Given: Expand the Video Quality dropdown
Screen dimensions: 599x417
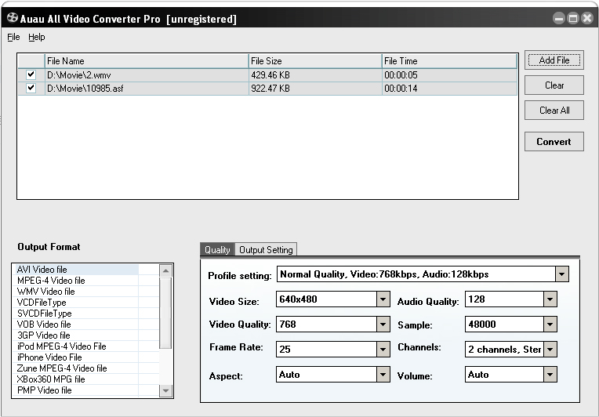Looking at the screenshot, I should (x=383, y=325).
